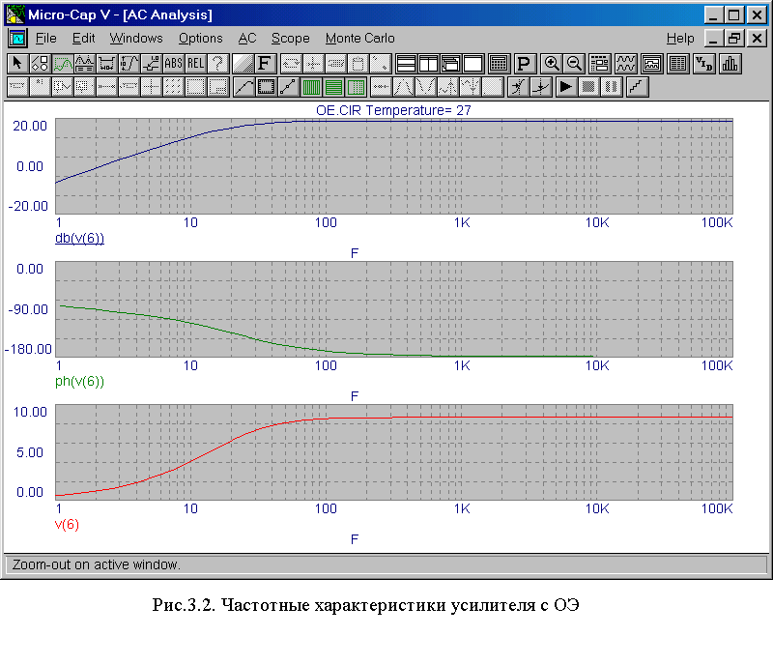Click the double sine wave plot icon
The width and height of the screenshot is (773, 665).
pyautogui.click(x=625, y=64)
